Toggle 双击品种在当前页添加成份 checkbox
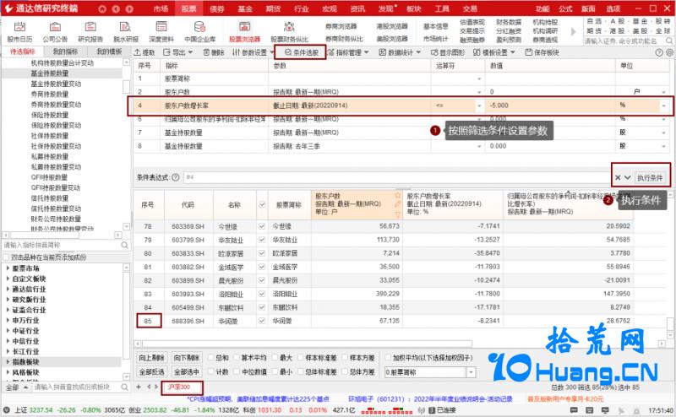This screenshot has width=676, height=417. (6, 257)
